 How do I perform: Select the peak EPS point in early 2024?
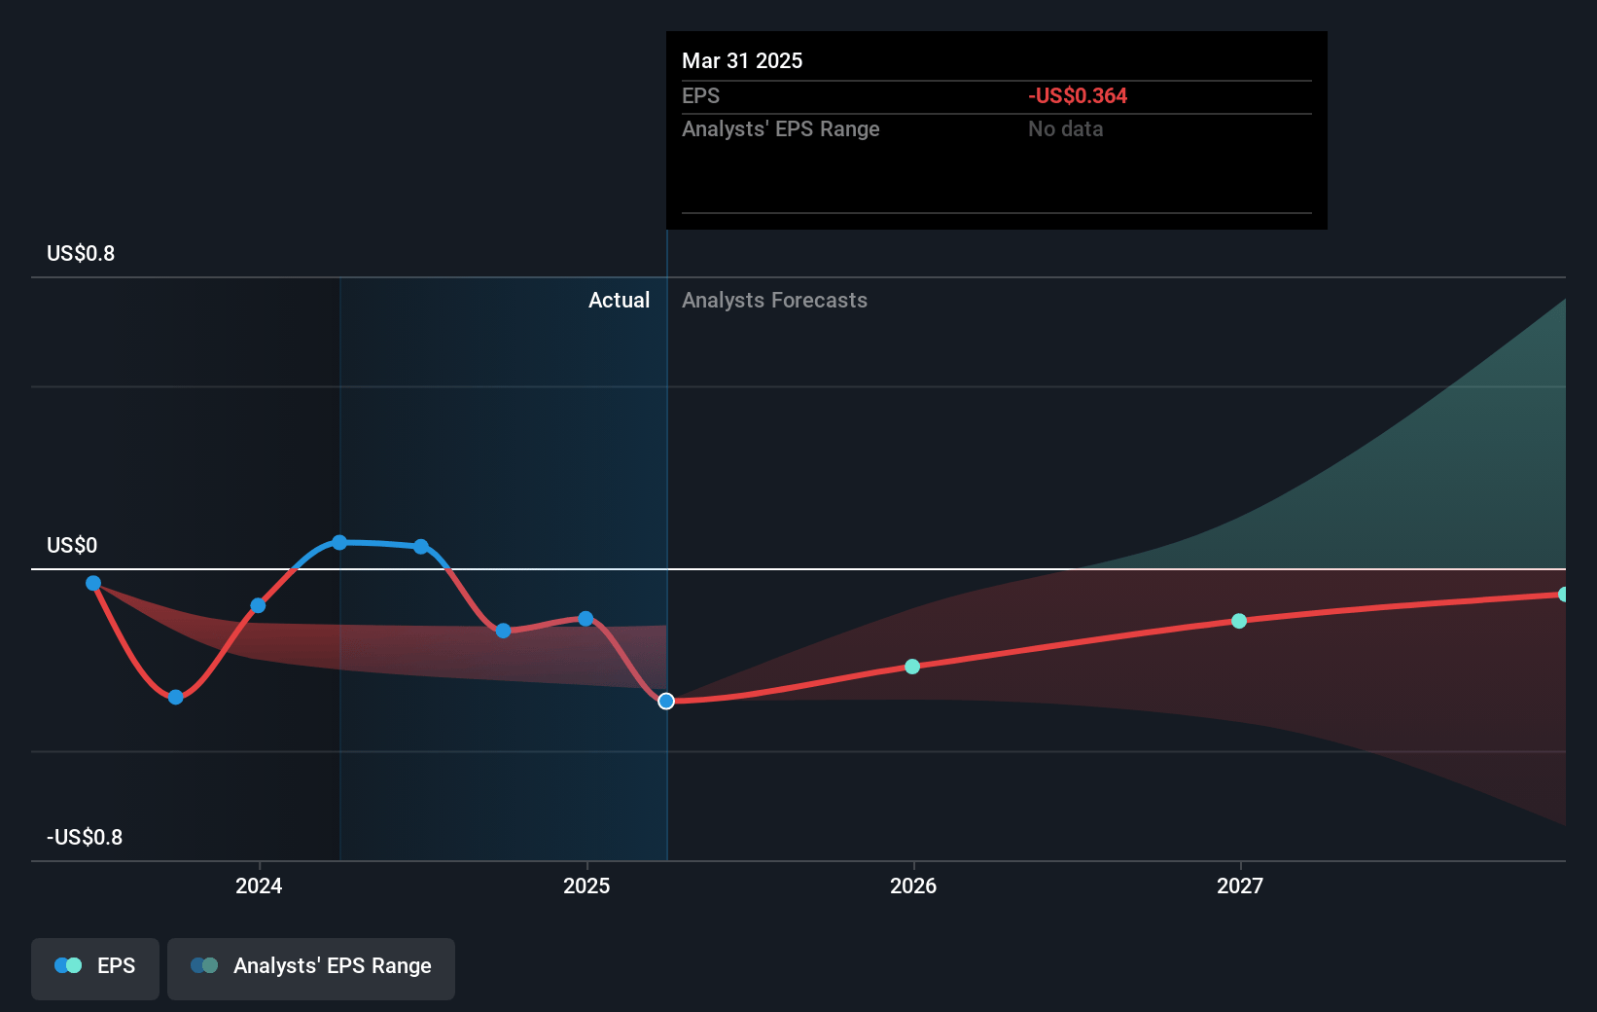coord(339,542)
